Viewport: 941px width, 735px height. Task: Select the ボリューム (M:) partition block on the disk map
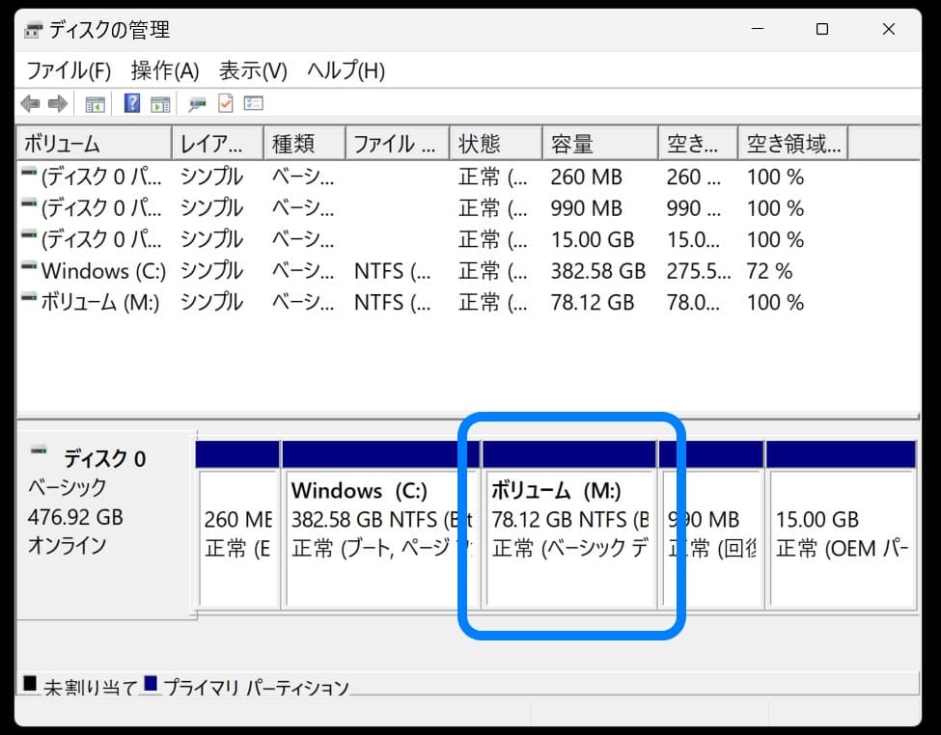coord(568,525)
